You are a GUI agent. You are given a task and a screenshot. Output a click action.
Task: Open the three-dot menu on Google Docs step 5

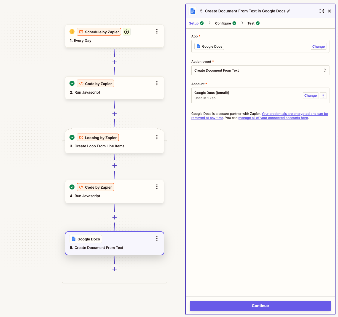click(x=157, y=239)
